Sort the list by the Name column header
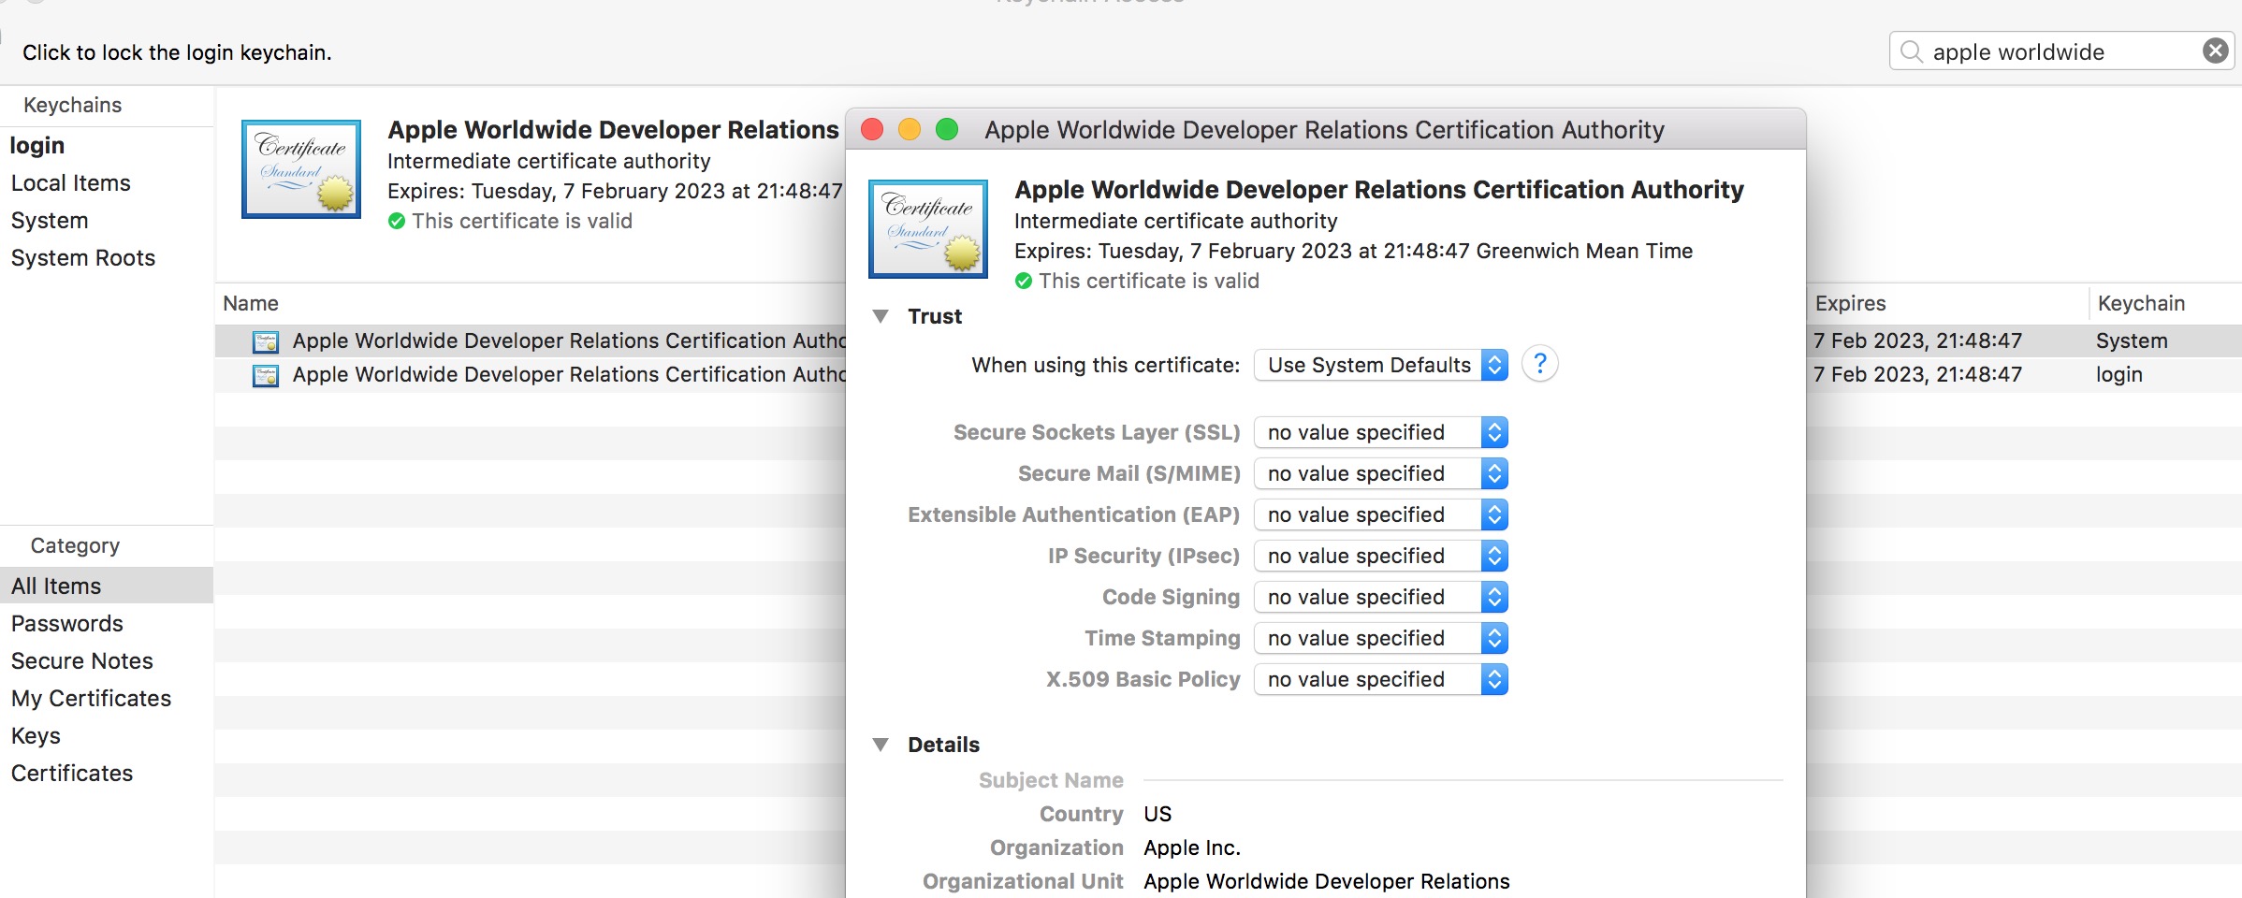 (251, 303)
